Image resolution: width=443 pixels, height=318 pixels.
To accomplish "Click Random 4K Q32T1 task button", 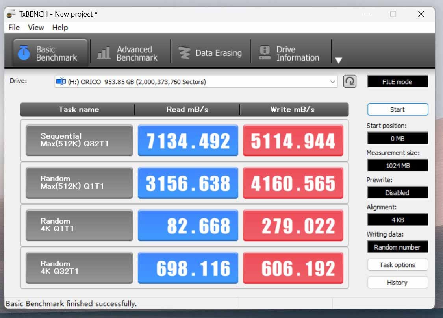I will (79, 268).
